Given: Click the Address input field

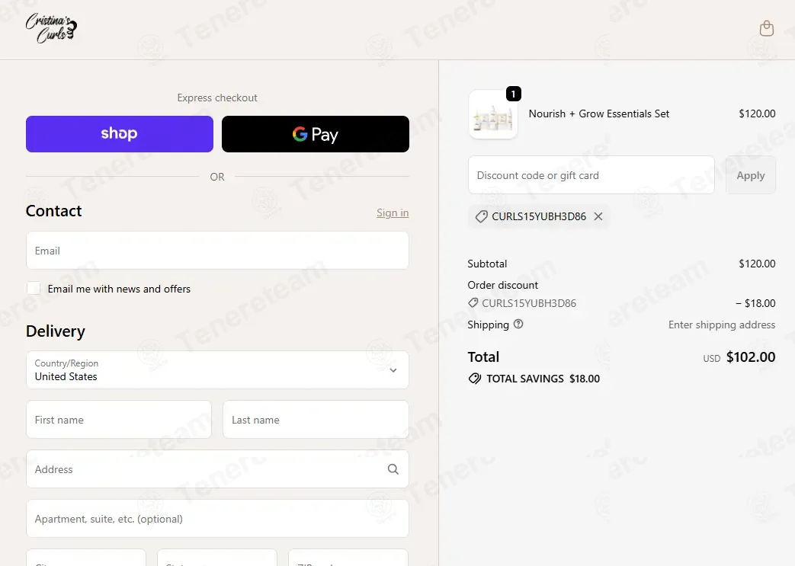Looking at the screenshot, I should [x=217, y=469].
